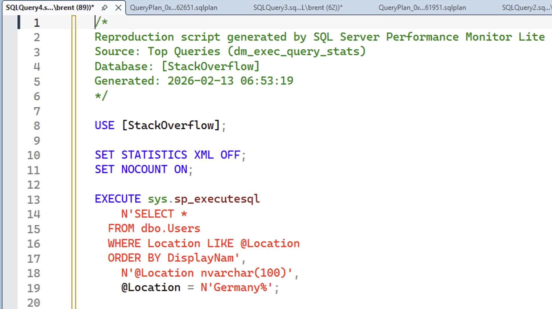Viewport: 552px width, 309px height.
Task: Close the SQLQuery4 query tab
Action: pos(118,8)
